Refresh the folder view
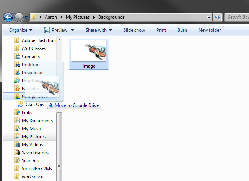 click(x=217, y=17)
